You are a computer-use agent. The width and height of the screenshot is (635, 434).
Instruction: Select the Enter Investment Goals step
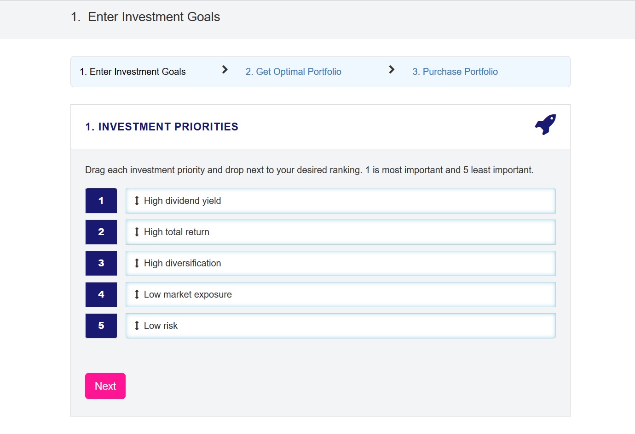pyautogui.click(x=133, y=72)
